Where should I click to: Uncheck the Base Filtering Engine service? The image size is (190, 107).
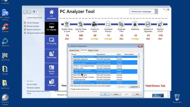(x=72, y=75)
